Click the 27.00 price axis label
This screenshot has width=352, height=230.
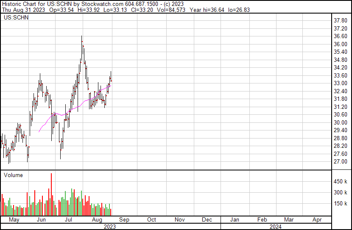[341, 162]
